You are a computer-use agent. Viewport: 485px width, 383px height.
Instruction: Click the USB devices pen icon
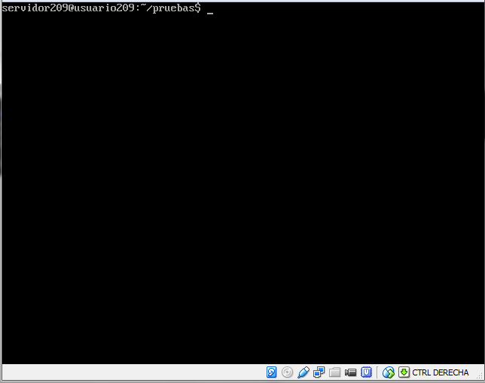(x=304, y=372)
